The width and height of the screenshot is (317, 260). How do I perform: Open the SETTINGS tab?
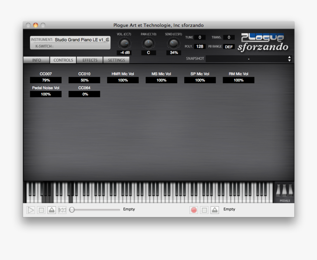(x=116, y=60)
